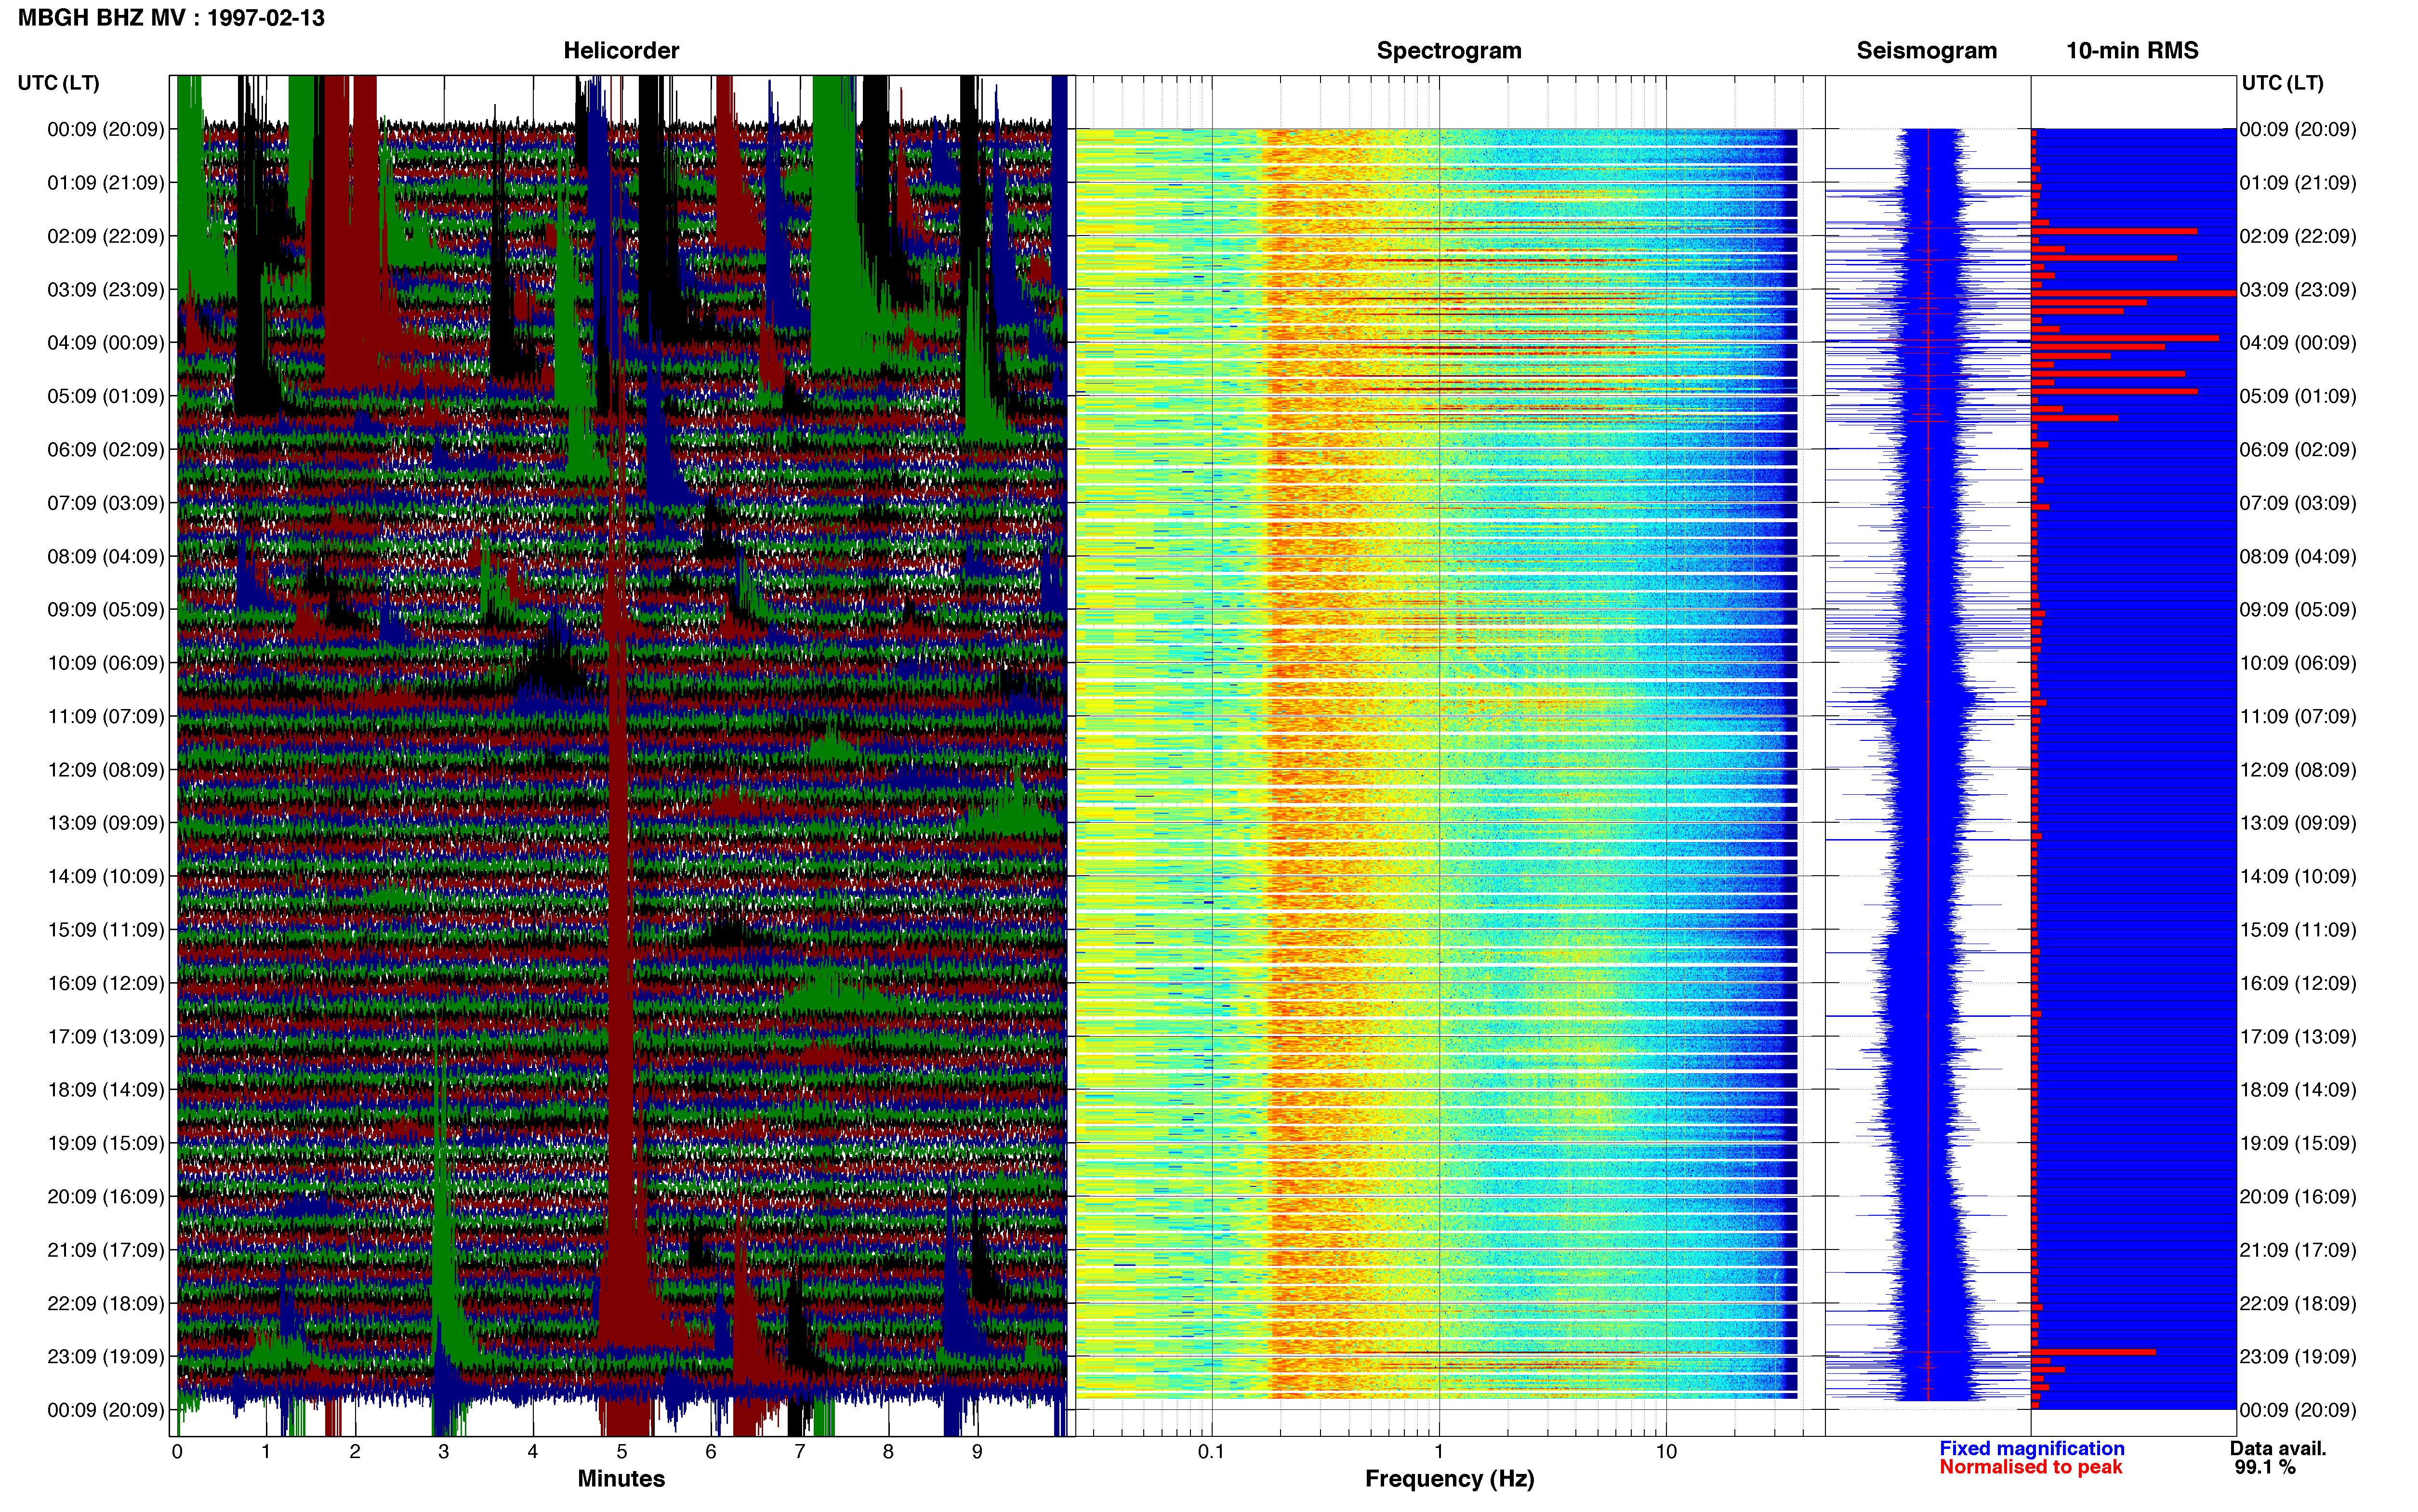
Task: Click left time label '16:09 (12:09)'
Action: tap(106, 983)
